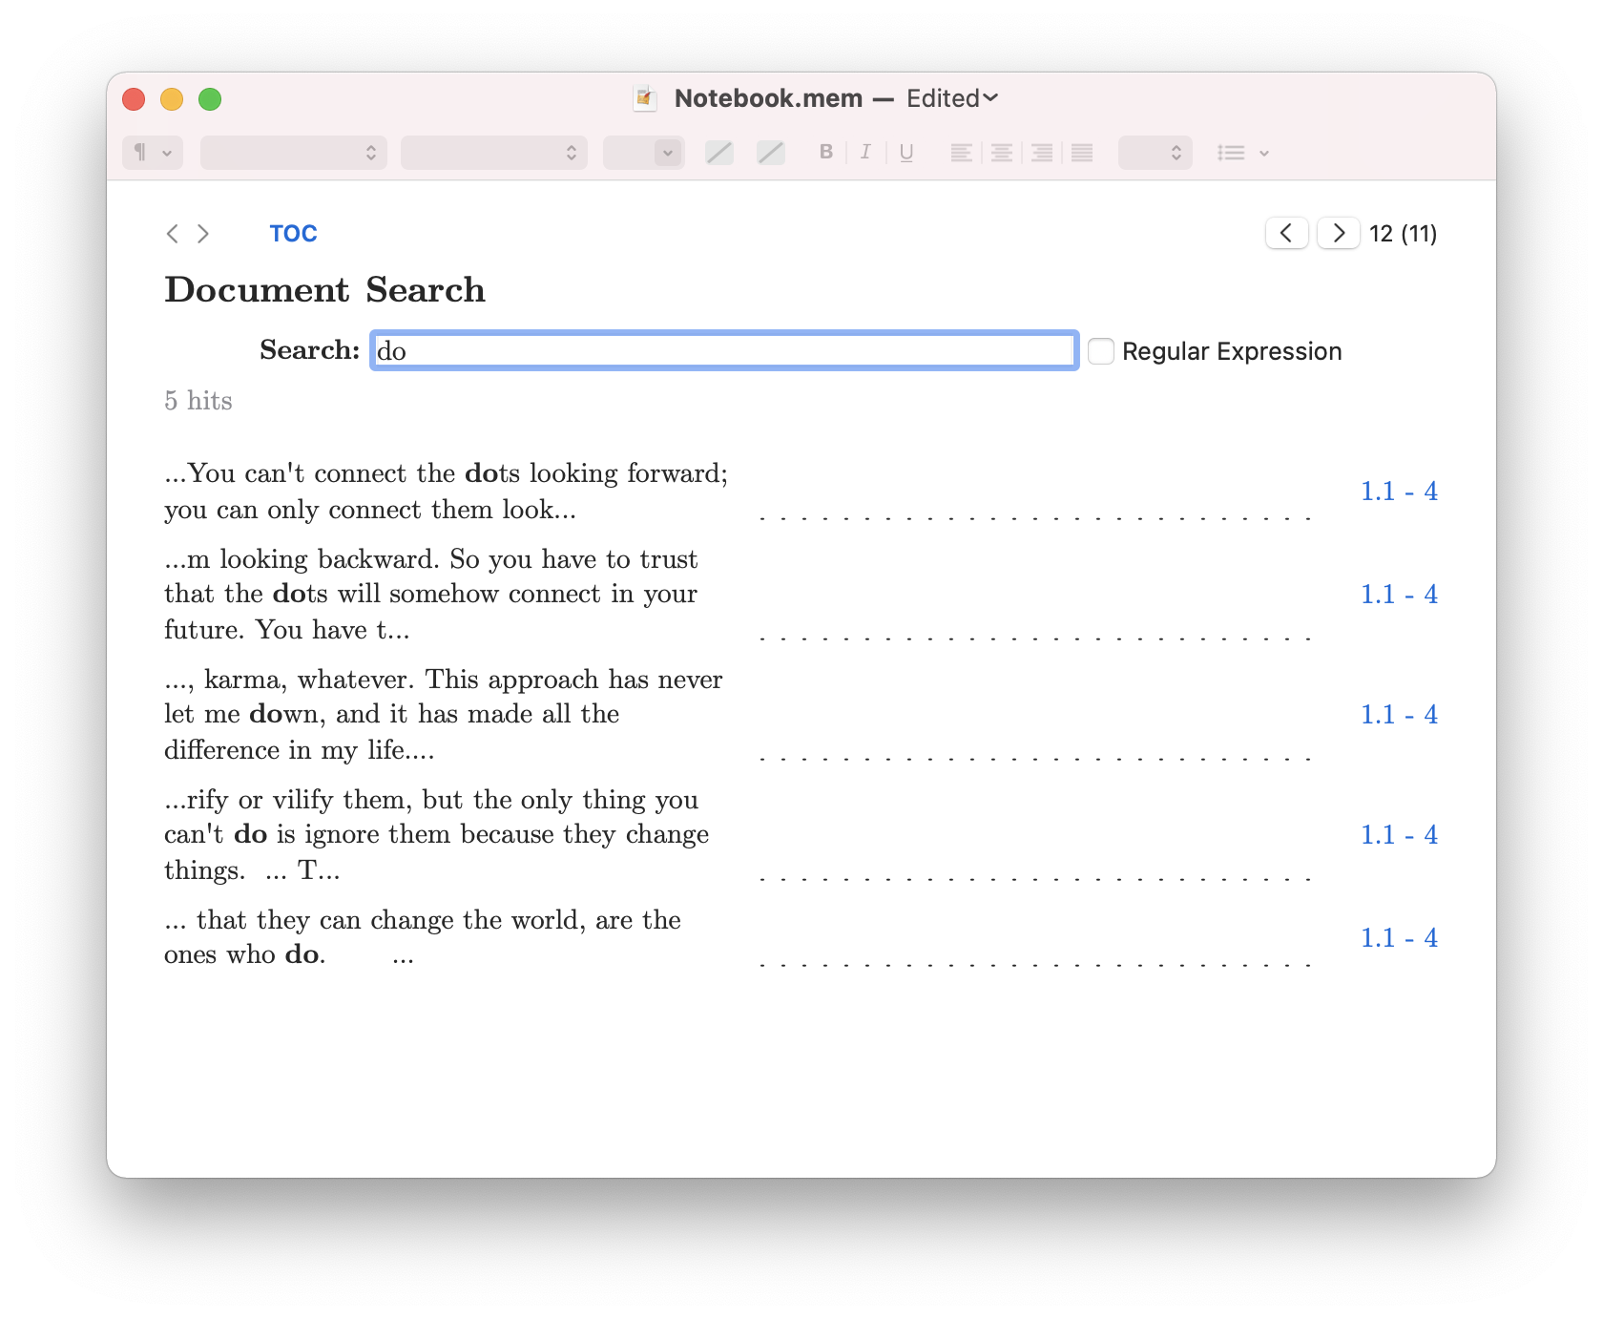Screen dimensions: 1603x1319
Task: Click the Notebook.mem window title
Action: pos(768,98)
